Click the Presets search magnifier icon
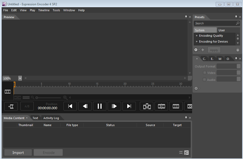 tap(237, 24)
